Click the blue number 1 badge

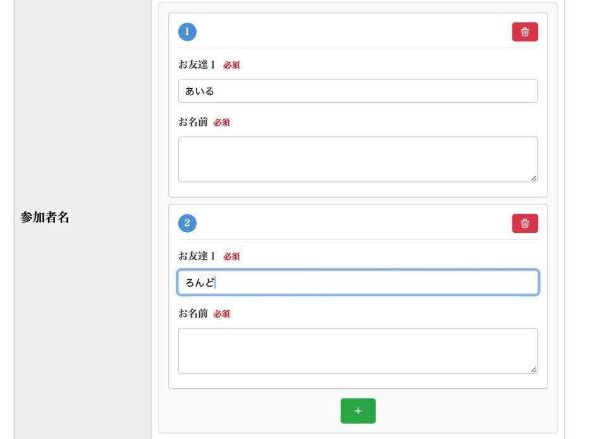click(187, 32)
